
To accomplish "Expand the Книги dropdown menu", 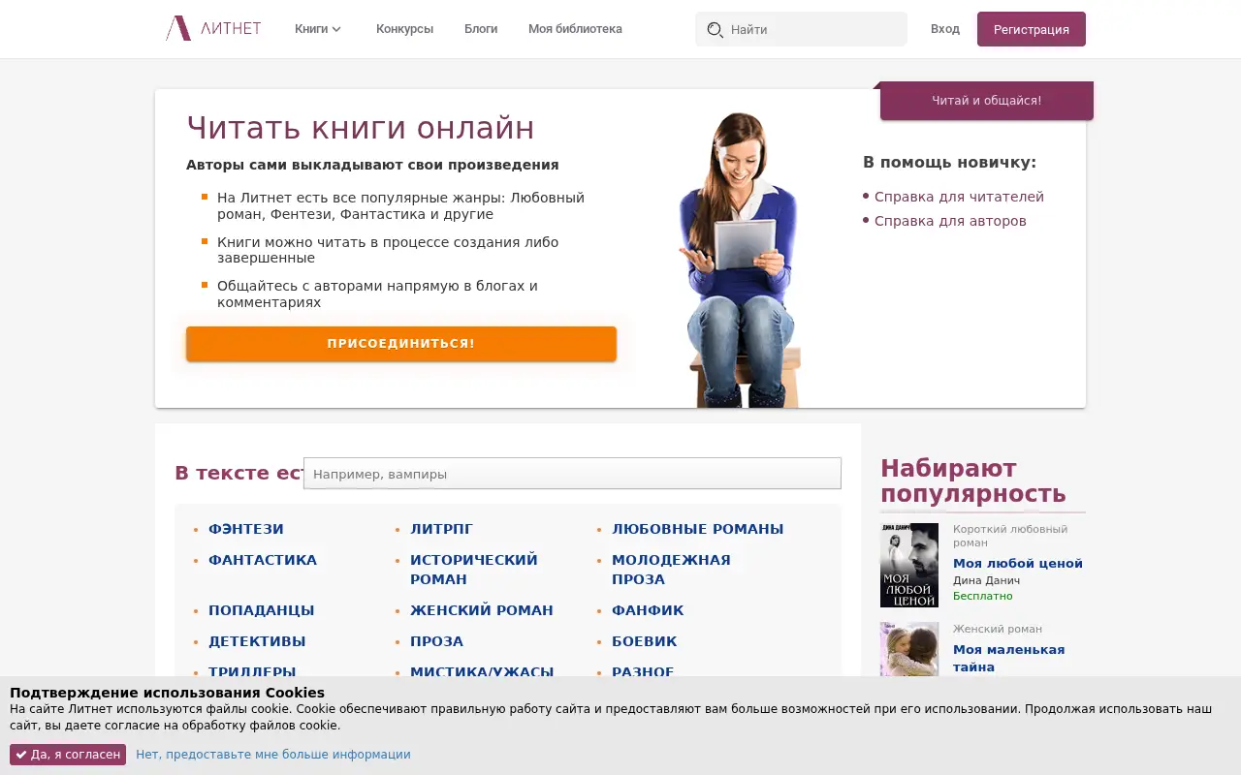I will pyautogui.click(x=318, y=29).
